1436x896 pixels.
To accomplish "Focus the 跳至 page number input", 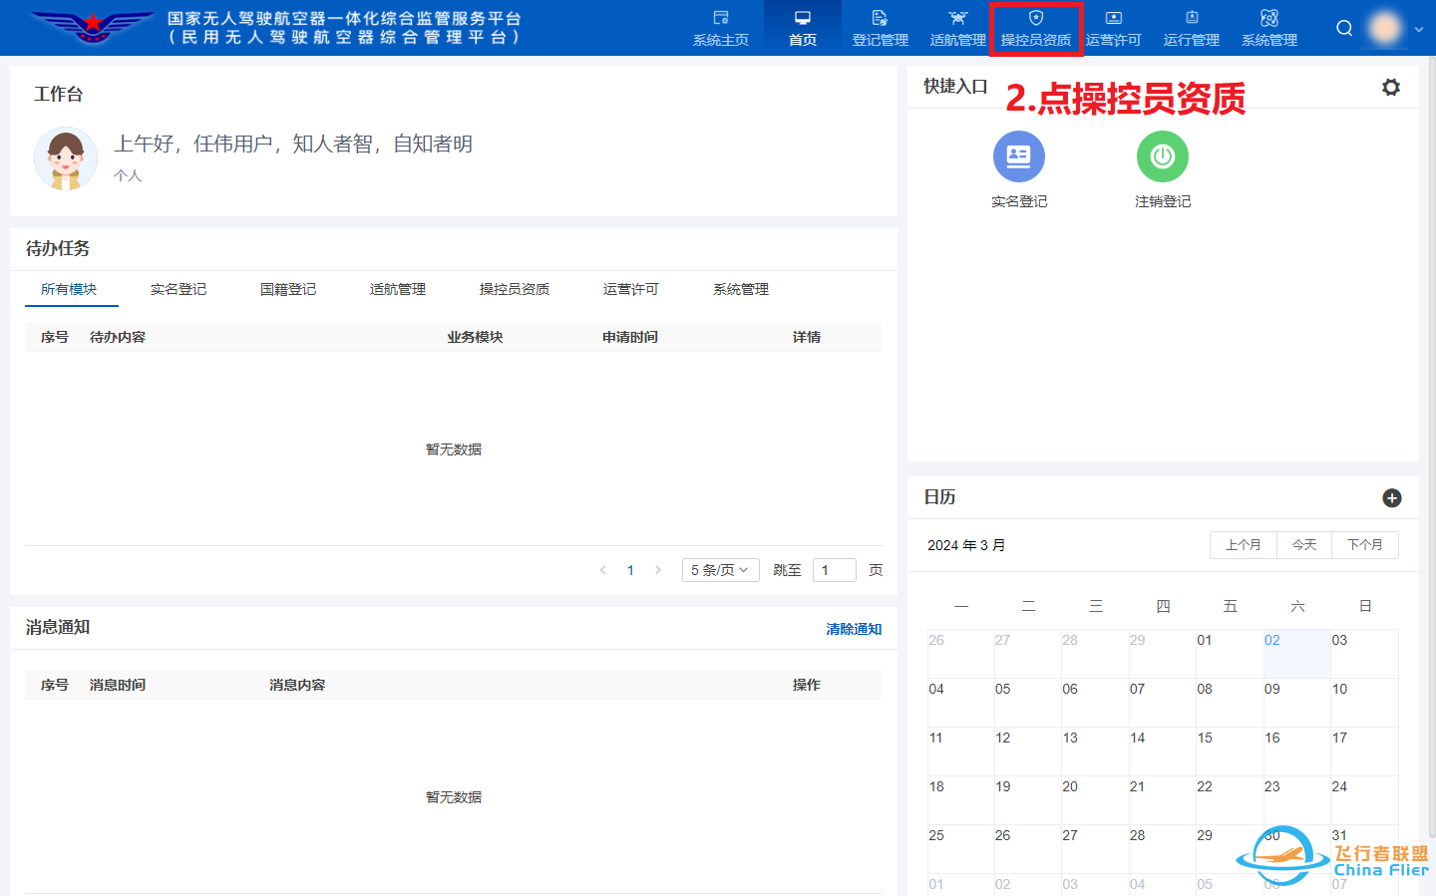I will click(x=835, y=570).
